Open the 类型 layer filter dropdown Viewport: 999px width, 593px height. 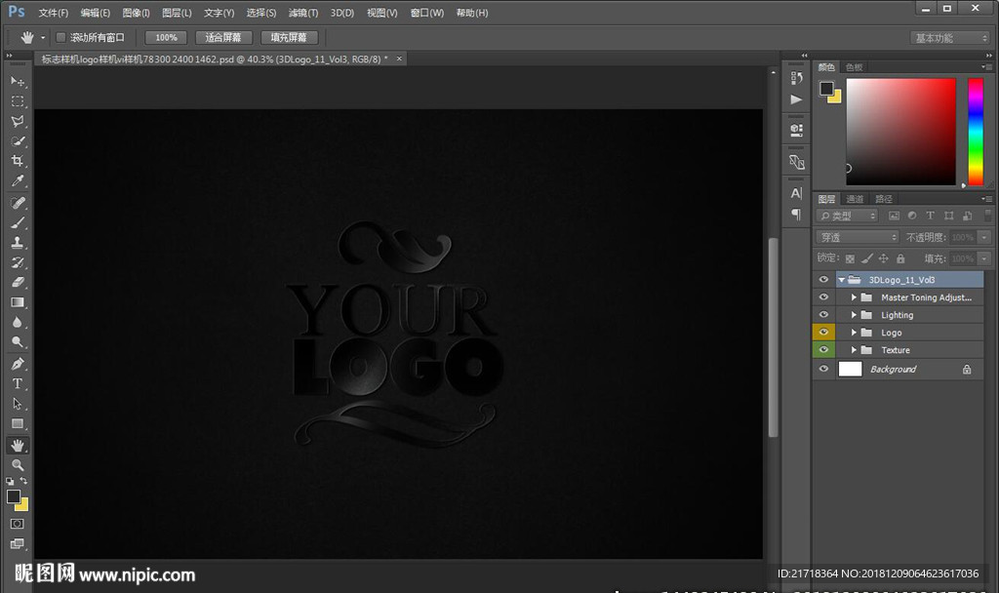point(848,216)
